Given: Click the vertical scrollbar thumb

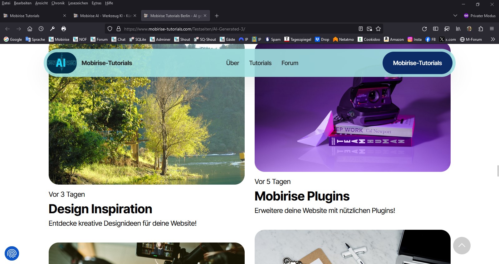Looking at the screenshot, I should [x=498, y=171].
